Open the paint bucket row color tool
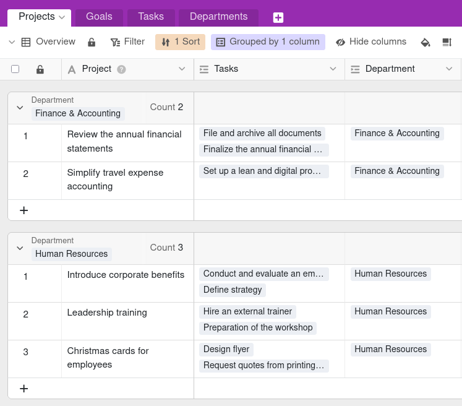462x406 pixels. click(425, 42)
